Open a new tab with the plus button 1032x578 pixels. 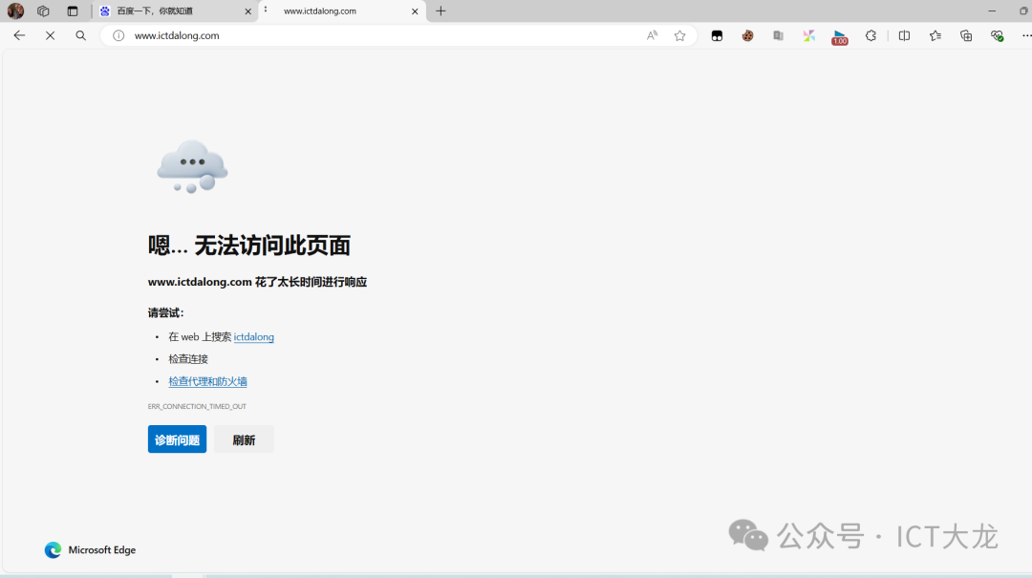point(441,11)
